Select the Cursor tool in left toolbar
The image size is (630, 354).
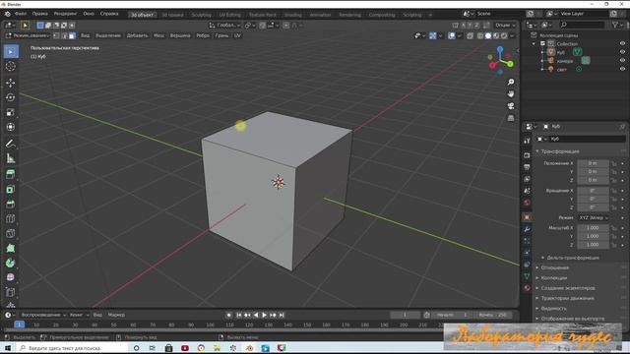click(11, 66)
